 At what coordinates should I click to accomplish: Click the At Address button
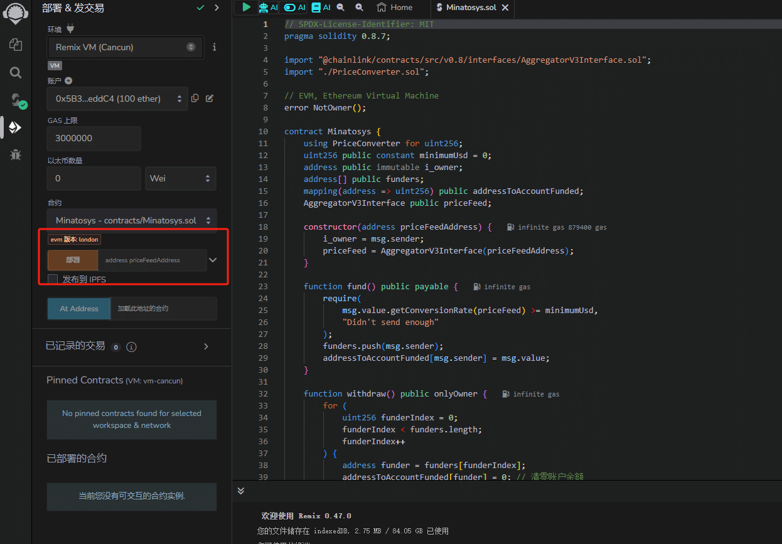tap(79, 309)
